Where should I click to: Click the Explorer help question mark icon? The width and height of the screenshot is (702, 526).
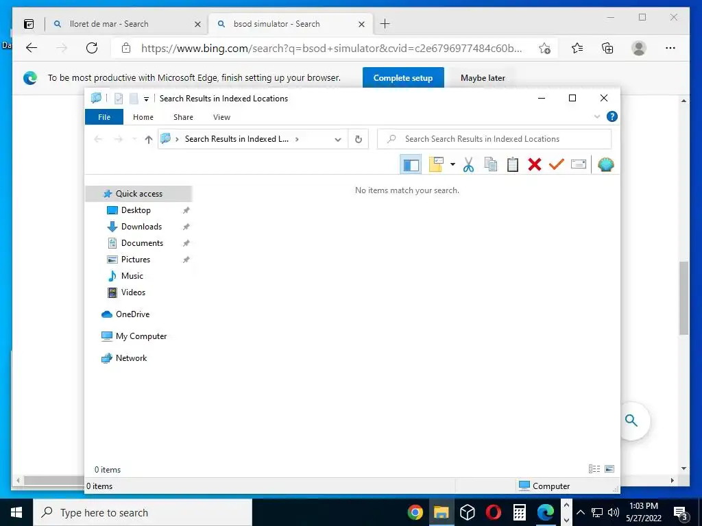click(612, 116)
